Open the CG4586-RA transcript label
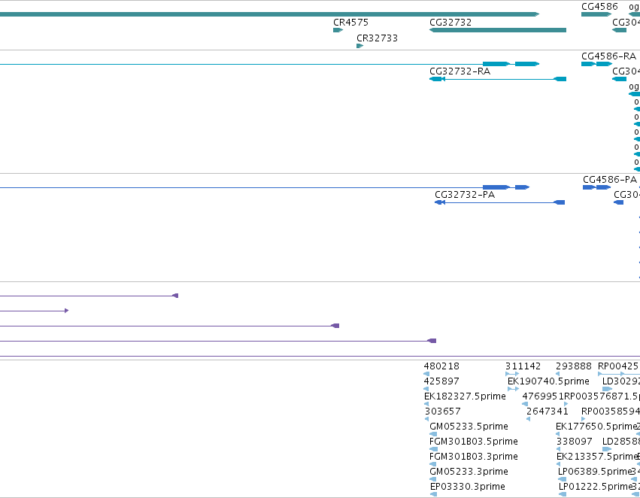 [608, 56]
